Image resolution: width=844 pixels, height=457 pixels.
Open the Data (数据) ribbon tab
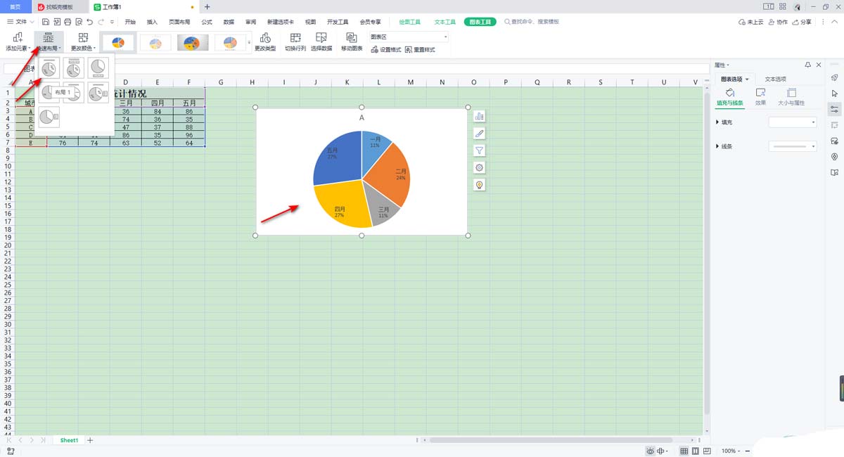(229, 22)
